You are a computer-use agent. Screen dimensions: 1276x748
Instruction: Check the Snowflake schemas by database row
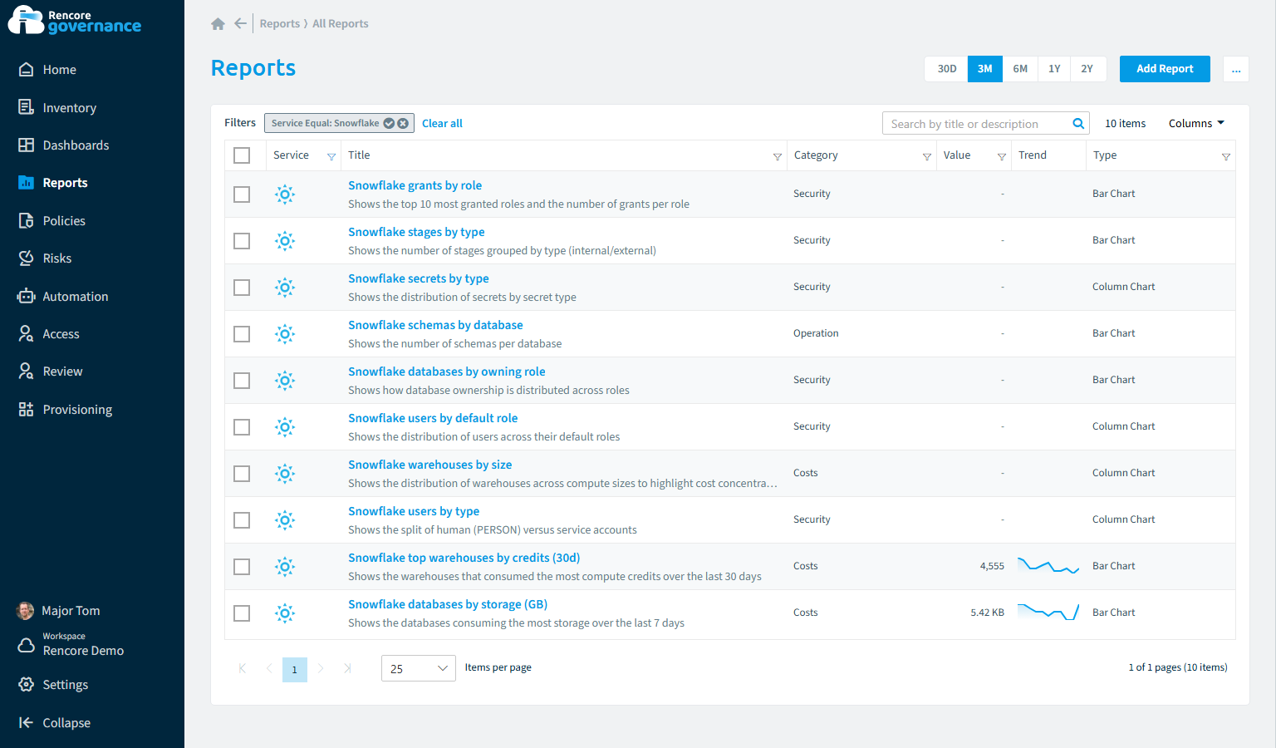[x=242, y=334]
